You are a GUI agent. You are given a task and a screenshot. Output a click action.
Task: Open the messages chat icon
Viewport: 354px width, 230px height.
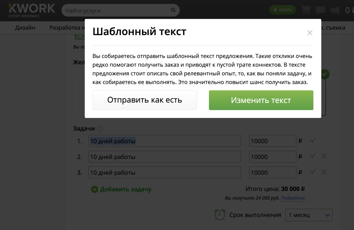[320, 10]
